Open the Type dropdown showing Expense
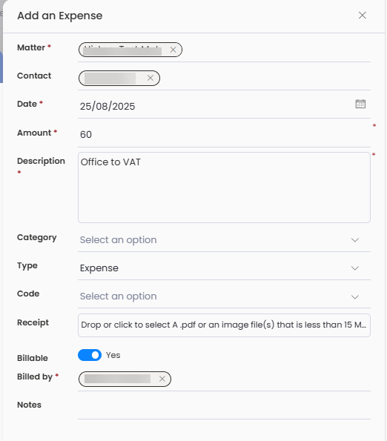The height and width of the screenshot is (441, 387). pos(224,268)
